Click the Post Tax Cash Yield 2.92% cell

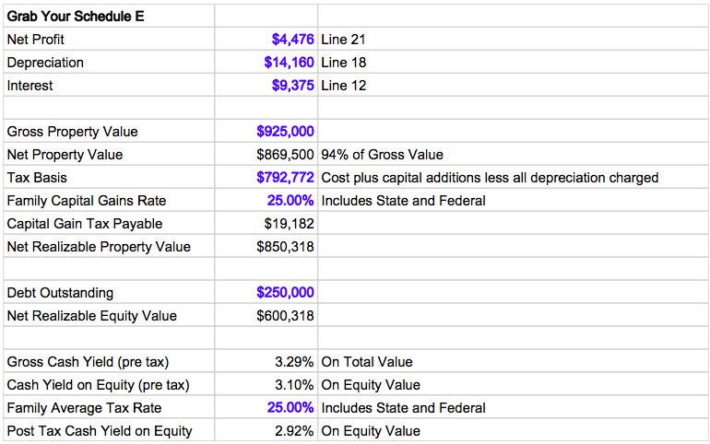(x=294, y=431)
